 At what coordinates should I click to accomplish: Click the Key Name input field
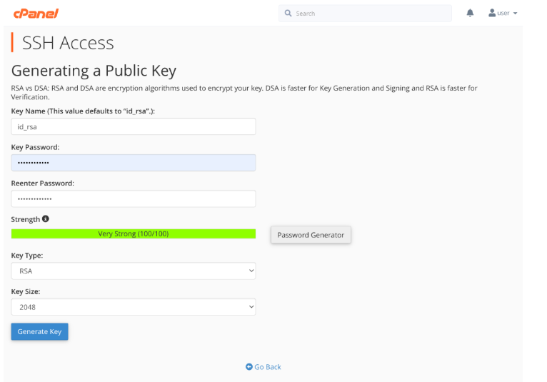pos(133,126)
